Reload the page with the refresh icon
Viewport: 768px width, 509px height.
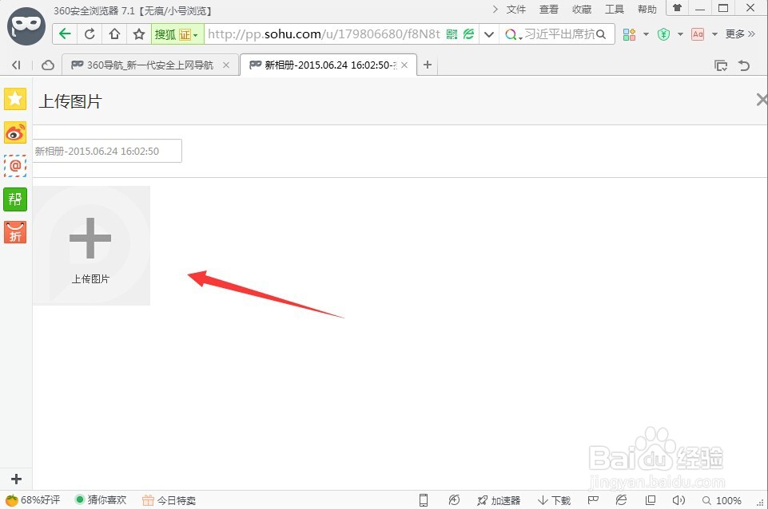click(x=90, y=34)
